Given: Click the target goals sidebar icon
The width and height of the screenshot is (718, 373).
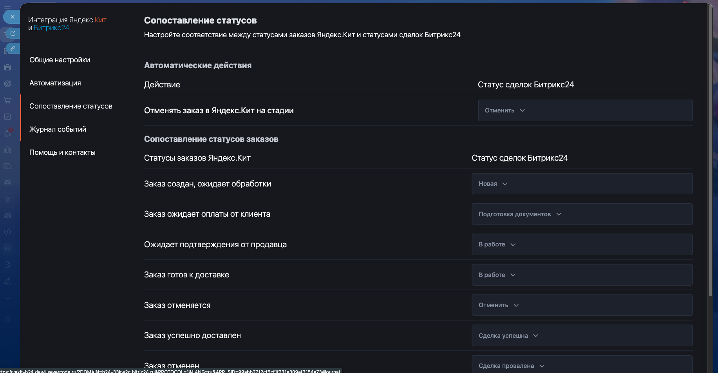Looking at the screenshot, I should [7, 83].
